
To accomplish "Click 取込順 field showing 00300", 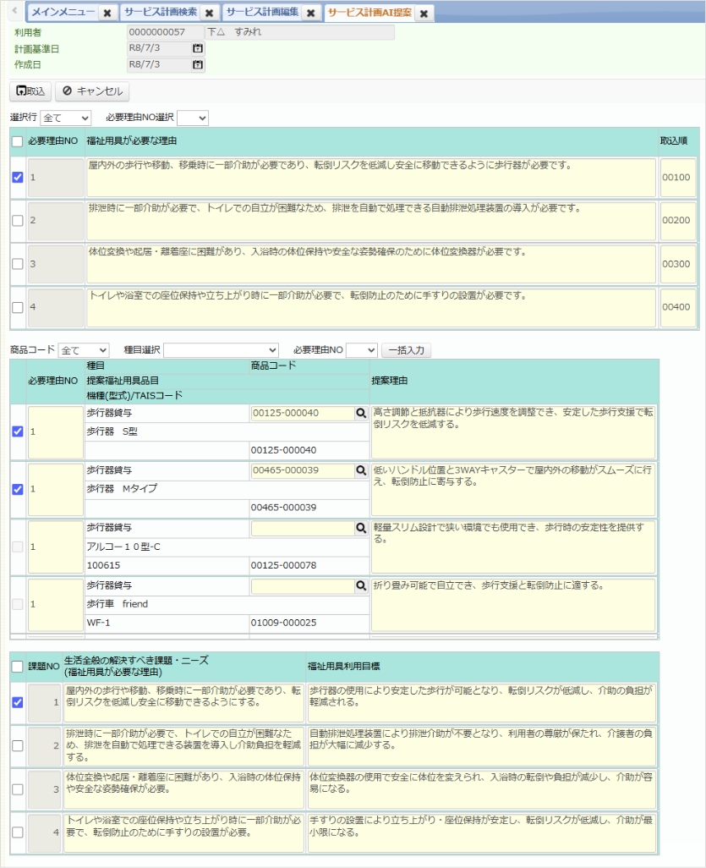I will 678,264.
